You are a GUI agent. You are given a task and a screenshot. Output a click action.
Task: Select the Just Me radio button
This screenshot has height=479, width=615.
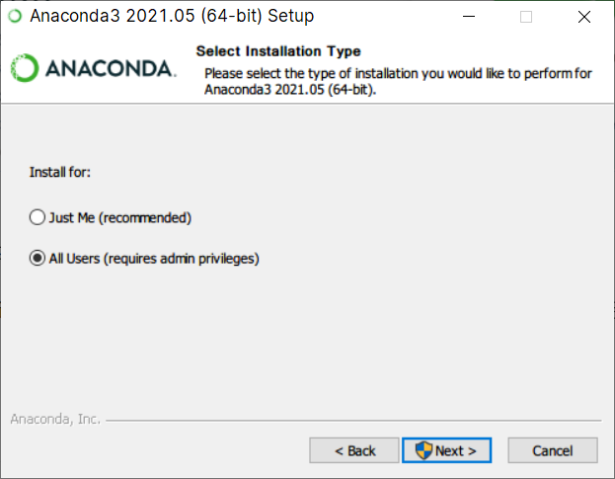[x=38, y=217]
